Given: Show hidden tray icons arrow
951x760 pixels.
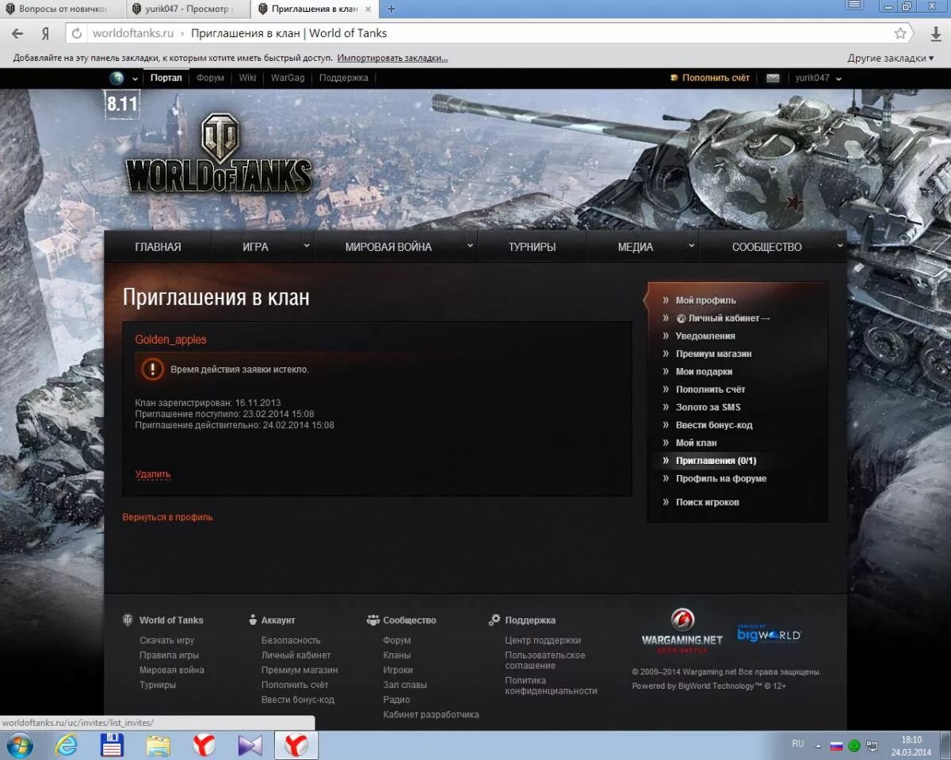Looking at the screenshot, I should point(818,746).
